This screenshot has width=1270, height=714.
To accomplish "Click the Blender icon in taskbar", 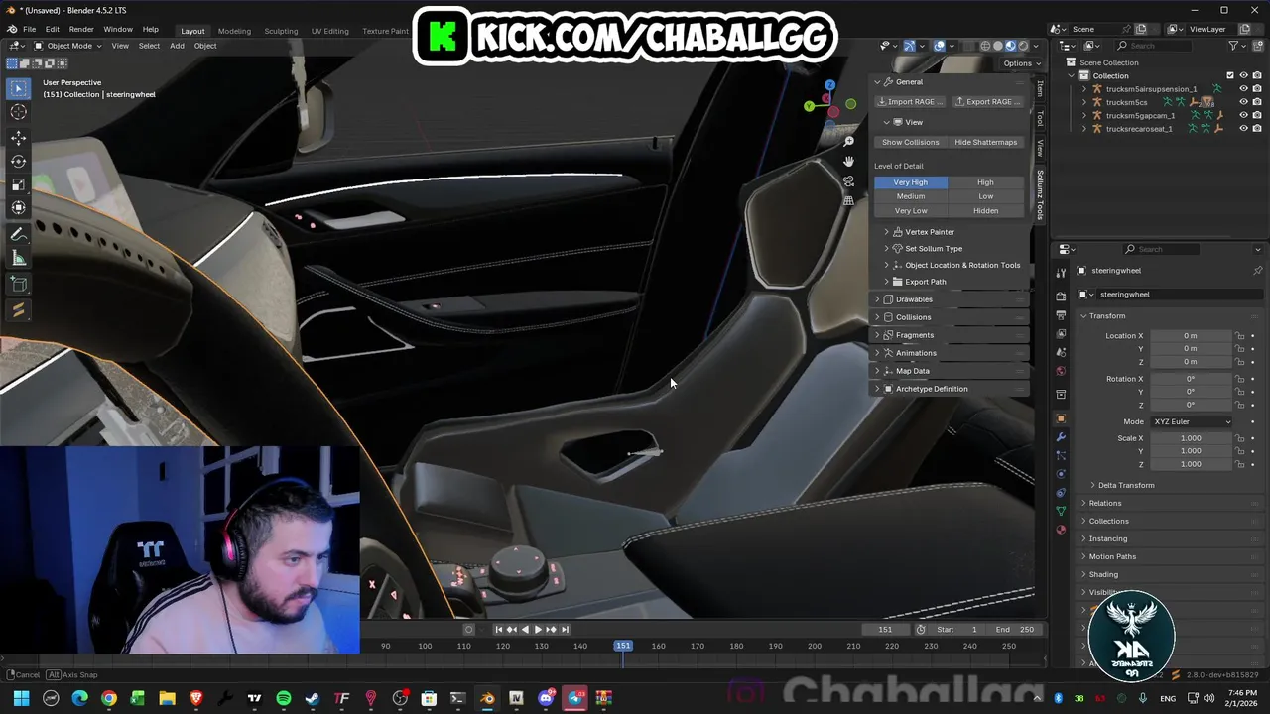I will [487, 698].
